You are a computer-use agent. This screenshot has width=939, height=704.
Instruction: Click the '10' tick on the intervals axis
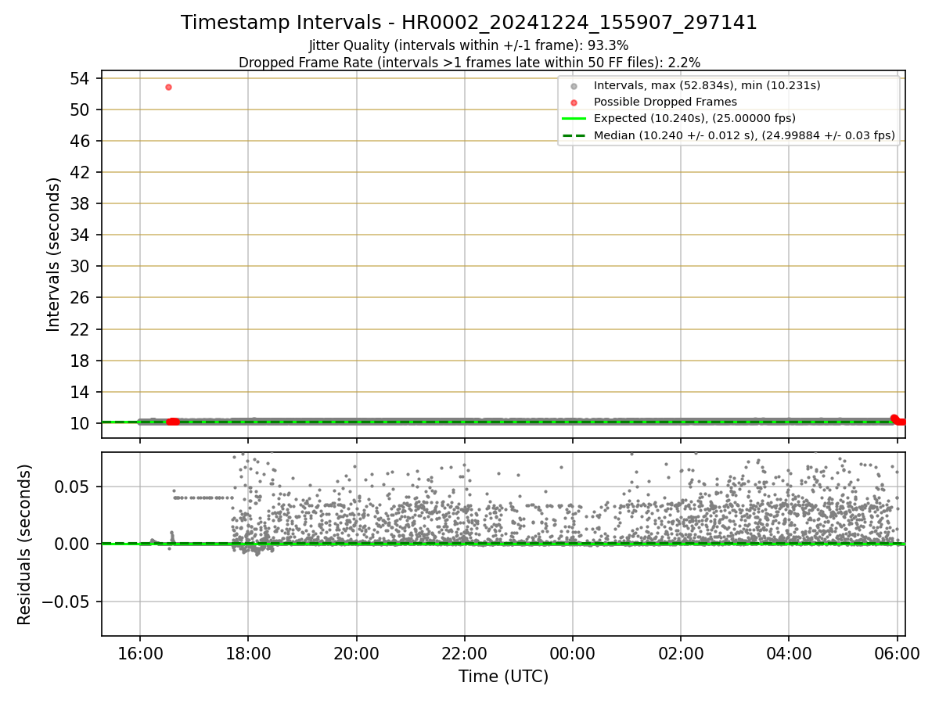pyautogui.click(x=81, y=423)
